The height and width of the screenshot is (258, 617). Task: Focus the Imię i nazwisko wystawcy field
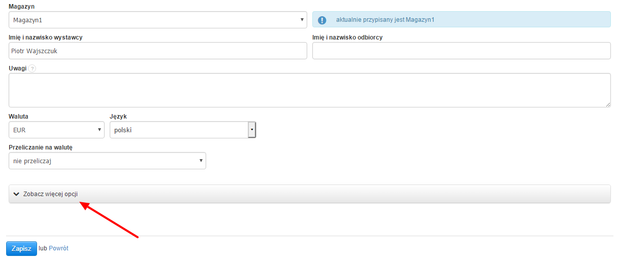(157, 51)
